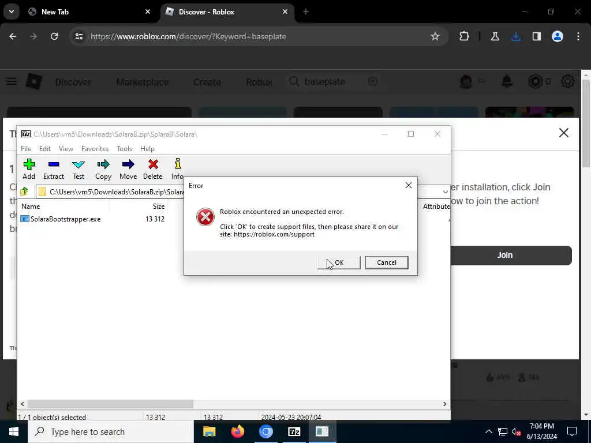Click the Add icon in 7-Zip toolbar
591x443 pixels.
point(29,164)
